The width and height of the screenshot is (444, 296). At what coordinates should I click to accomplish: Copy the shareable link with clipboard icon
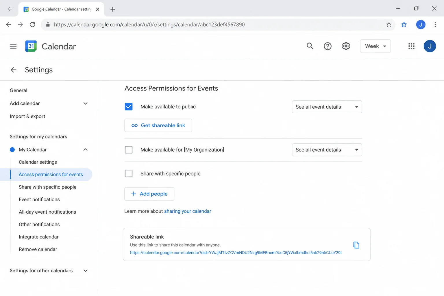point(356,245)
